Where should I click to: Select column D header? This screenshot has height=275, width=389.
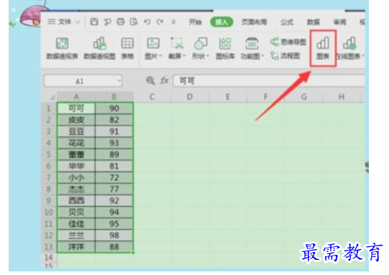click(x=189, y=97)
